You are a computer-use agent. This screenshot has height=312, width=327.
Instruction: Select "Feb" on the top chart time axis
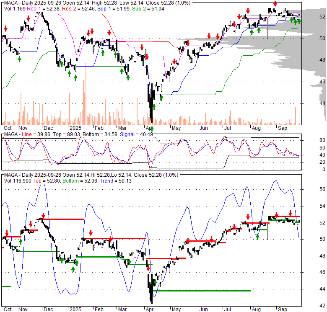pos(99,128)
